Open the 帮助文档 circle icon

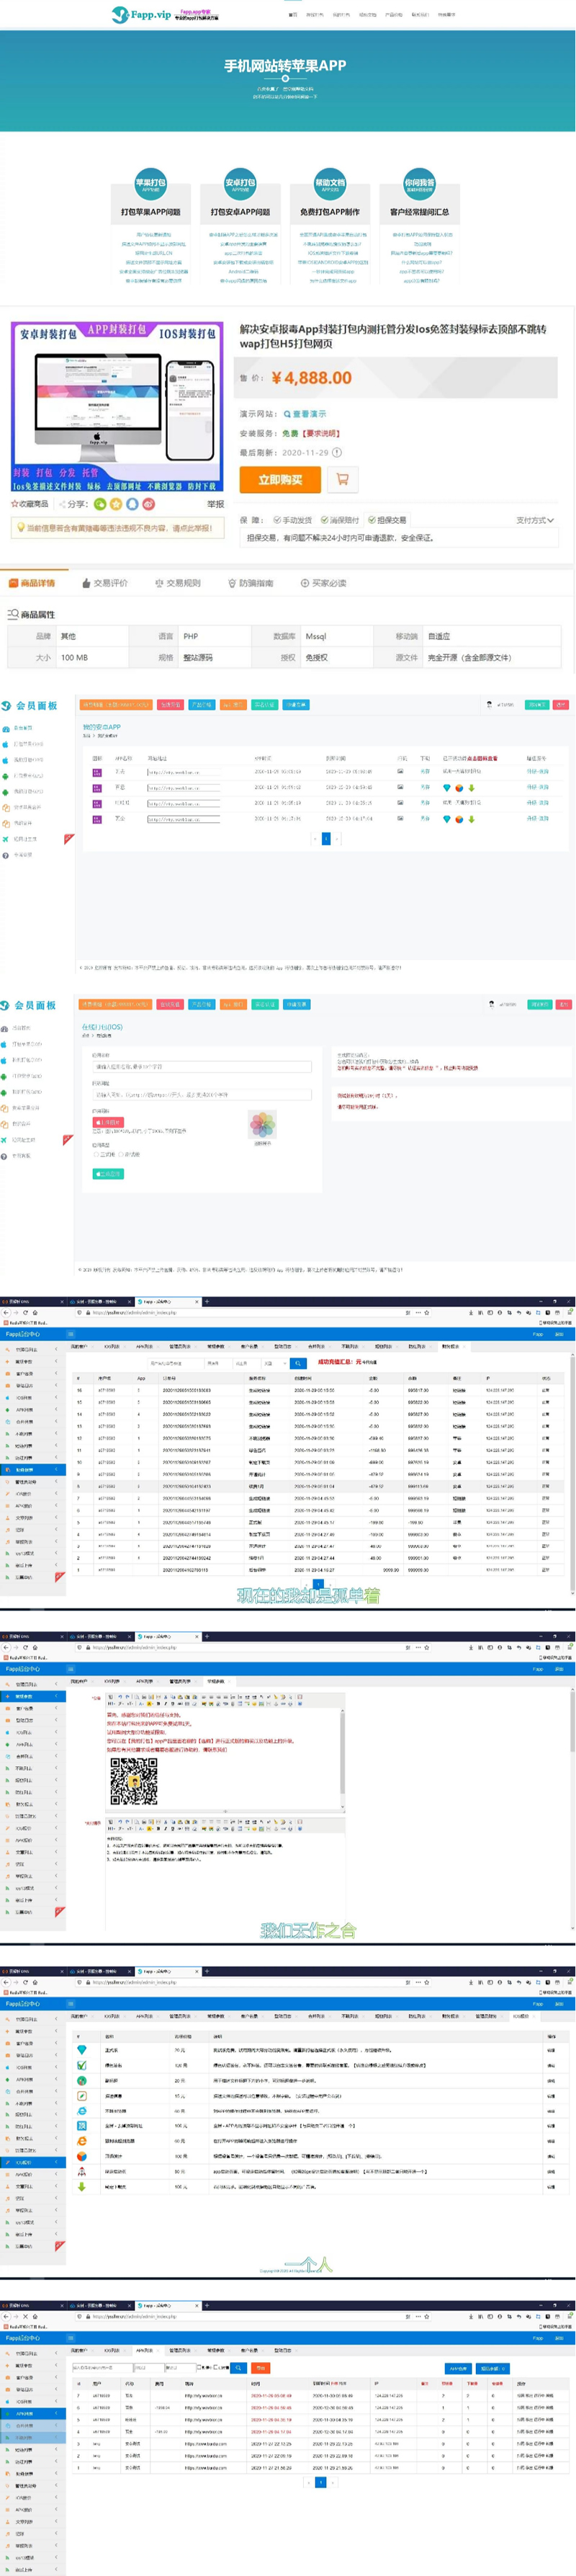coord(330,182)
